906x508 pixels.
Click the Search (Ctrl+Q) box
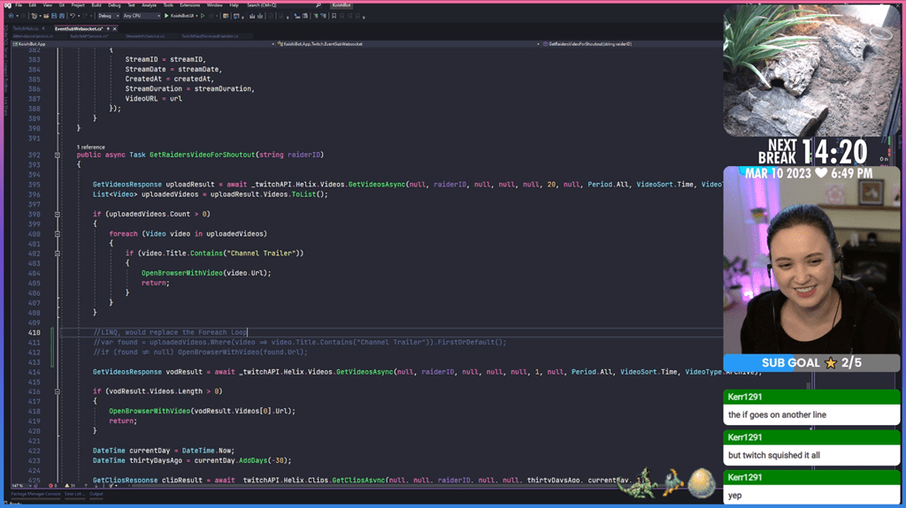pyautogui.click(x=283, y=5)
